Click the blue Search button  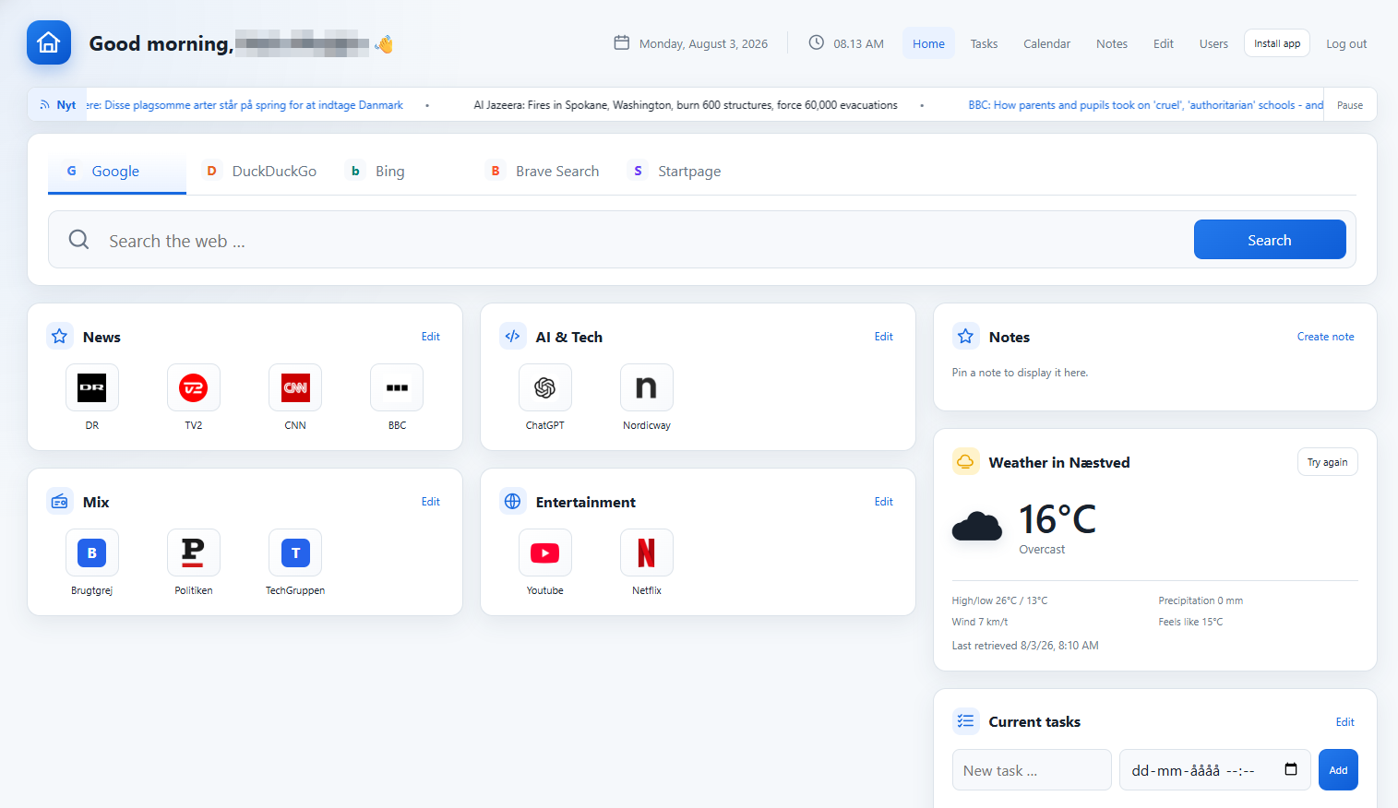1270,240
